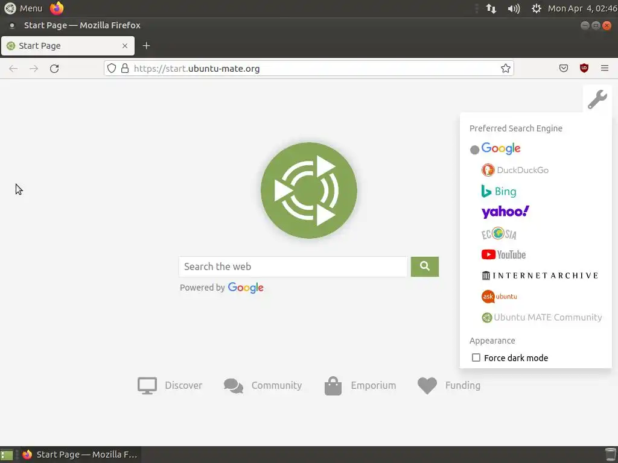Open the network connections indicator
Screen dimensions: 618x463
(491, 8)
